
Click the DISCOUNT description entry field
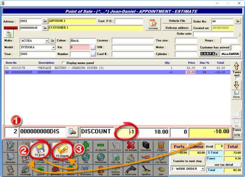97,132
